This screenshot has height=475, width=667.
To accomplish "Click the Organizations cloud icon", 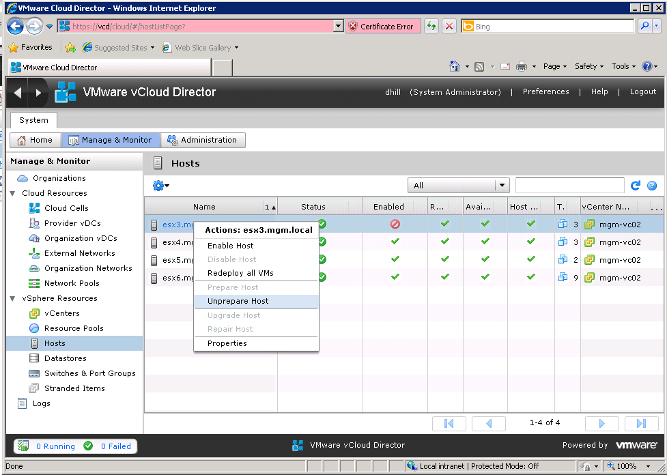I will pos(23,178).
